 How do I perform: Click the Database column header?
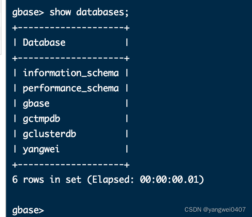(44, 43)
